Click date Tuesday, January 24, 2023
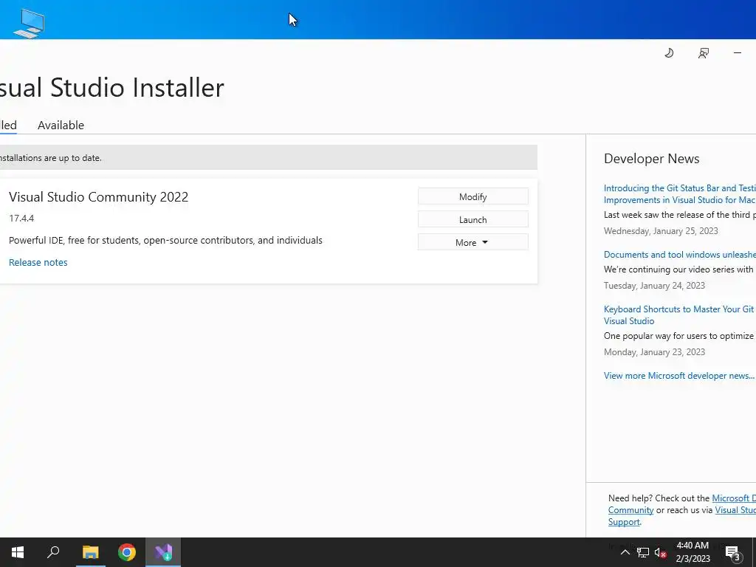This screenshot has height=567, width=756. pos(654,286)
